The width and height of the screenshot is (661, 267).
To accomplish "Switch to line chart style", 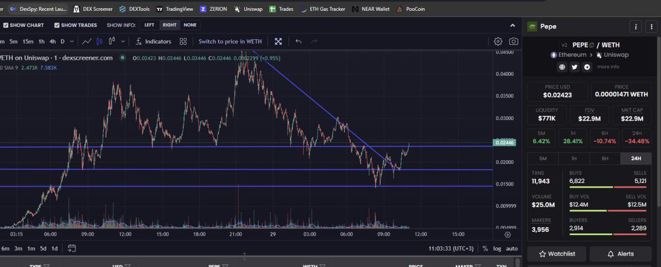I will click(87, 41).
